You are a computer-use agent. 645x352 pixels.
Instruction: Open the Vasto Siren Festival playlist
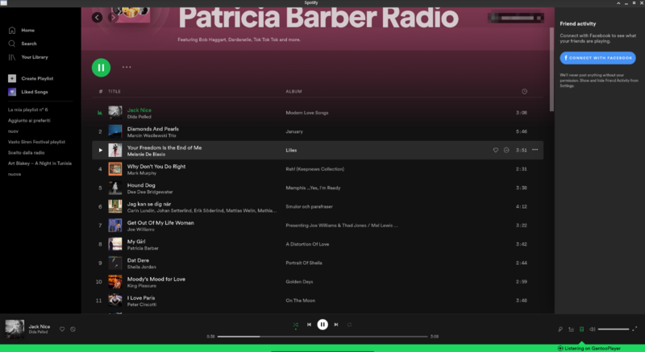coord(33,141)
